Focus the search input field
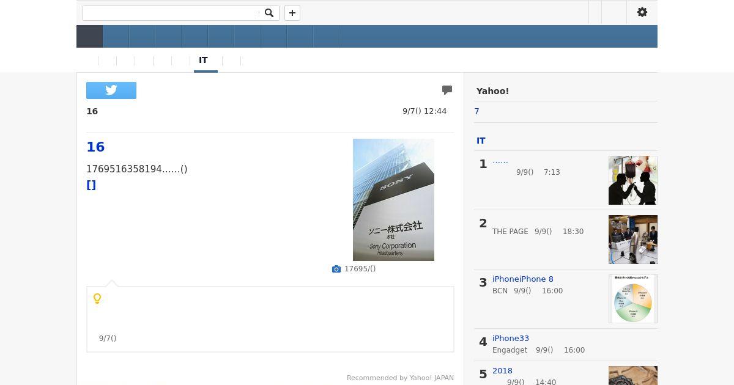 click(x=171, y=13)
